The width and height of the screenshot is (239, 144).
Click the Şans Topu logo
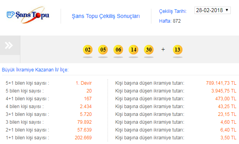click(x=28, y=15)
